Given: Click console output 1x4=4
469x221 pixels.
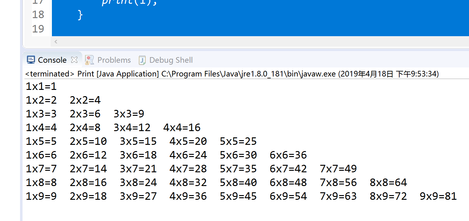Looking at the screenshot, I should coord(41,128).
